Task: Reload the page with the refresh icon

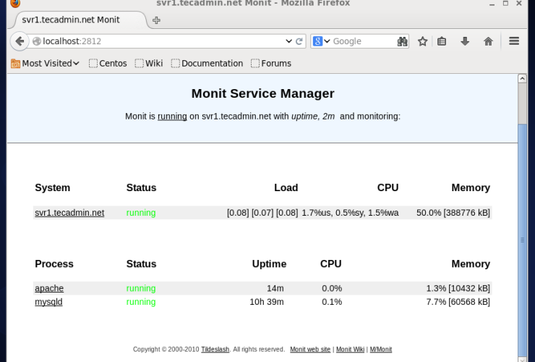Action: coord(300,41)
